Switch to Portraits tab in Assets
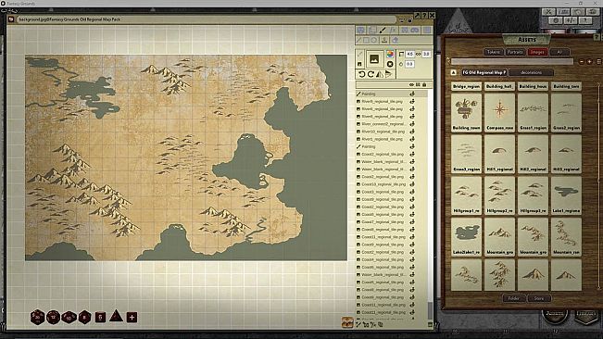603x339 pixels. [515, 52]
